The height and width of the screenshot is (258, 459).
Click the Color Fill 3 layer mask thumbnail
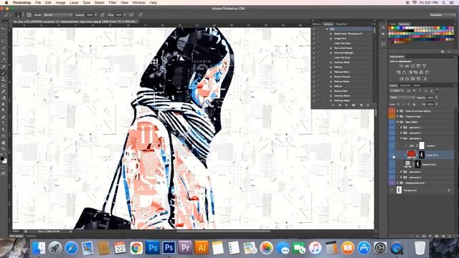click(422, 155)
